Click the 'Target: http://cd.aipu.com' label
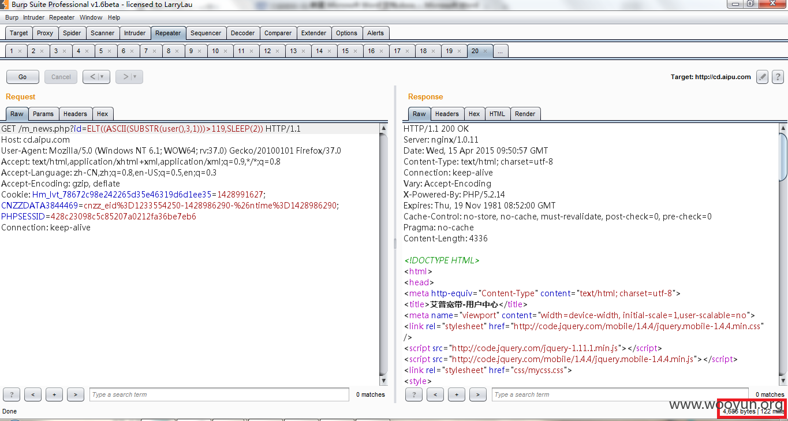The width and height of the screenshot is (788, 421). [x=711, y=77]
